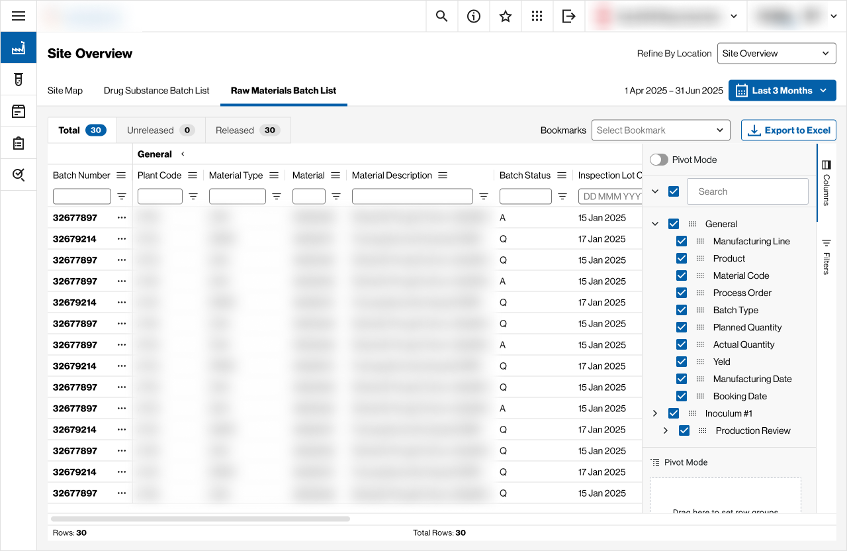Screen dimensions: 847x551
Task: Collapse the General column group header arrow
Action: (183, 154)
